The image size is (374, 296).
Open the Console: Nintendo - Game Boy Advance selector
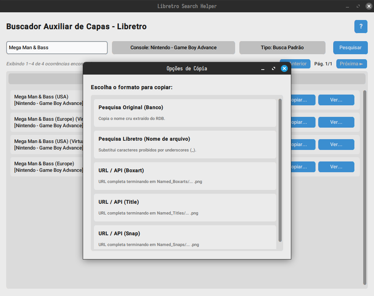174,48
